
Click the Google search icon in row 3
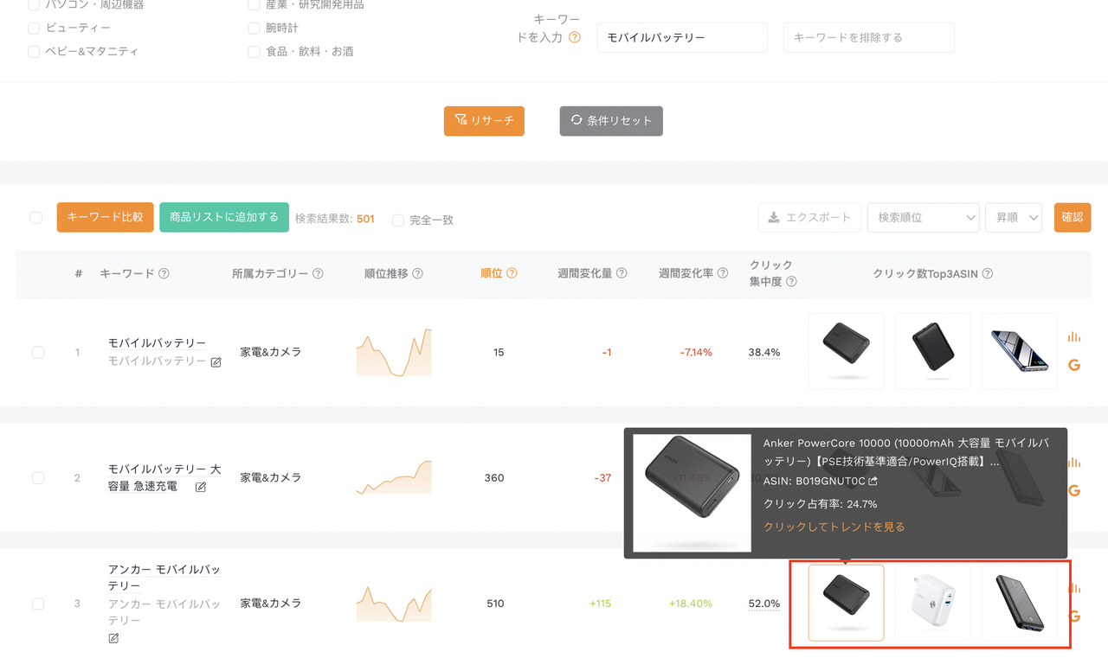click(x=1074, y=616)
